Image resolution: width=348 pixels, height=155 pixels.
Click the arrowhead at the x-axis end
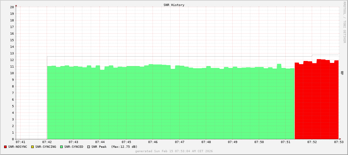340,139
